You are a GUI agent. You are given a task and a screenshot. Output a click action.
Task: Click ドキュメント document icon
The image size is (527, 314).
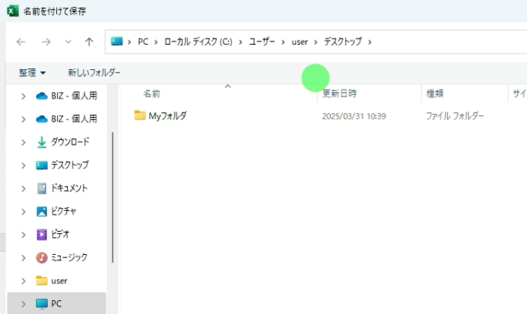(x=42, y=188)
